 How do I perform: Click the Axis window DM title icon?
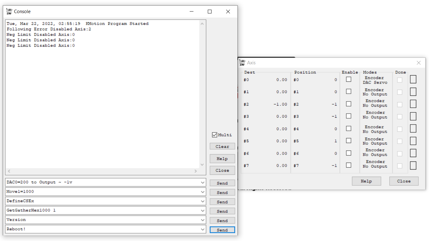coord(242,63)
